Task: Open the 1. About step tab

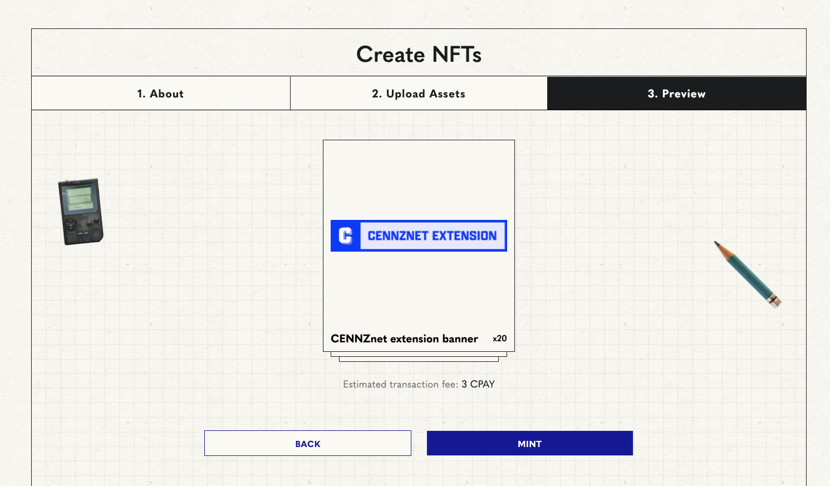Action: 161,94
